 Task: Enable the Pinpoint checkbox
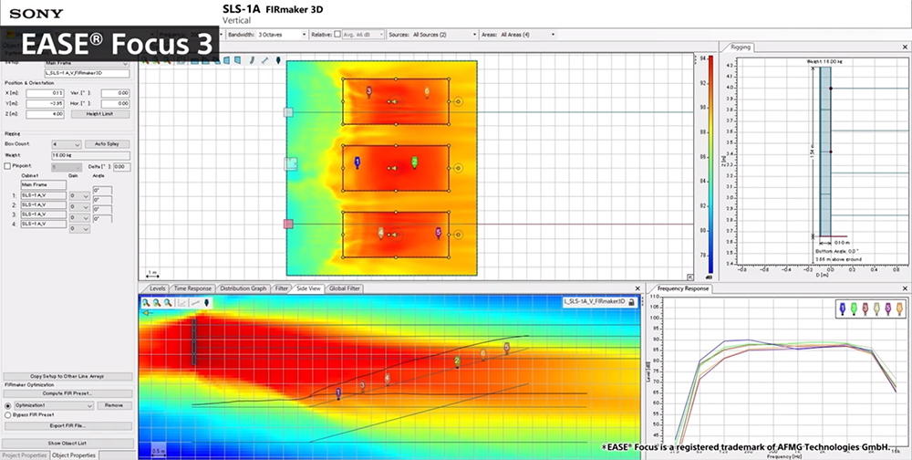8,167
